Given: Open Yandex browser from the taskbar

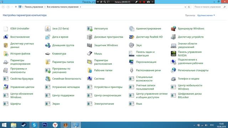Looking at the screenshot, I should tap(55, 125).
